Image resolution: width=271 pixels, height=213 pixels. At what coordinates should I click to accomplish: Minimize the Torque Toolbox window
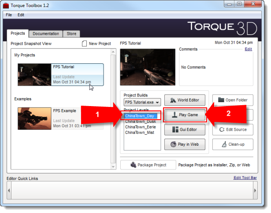tap(229, 4)
